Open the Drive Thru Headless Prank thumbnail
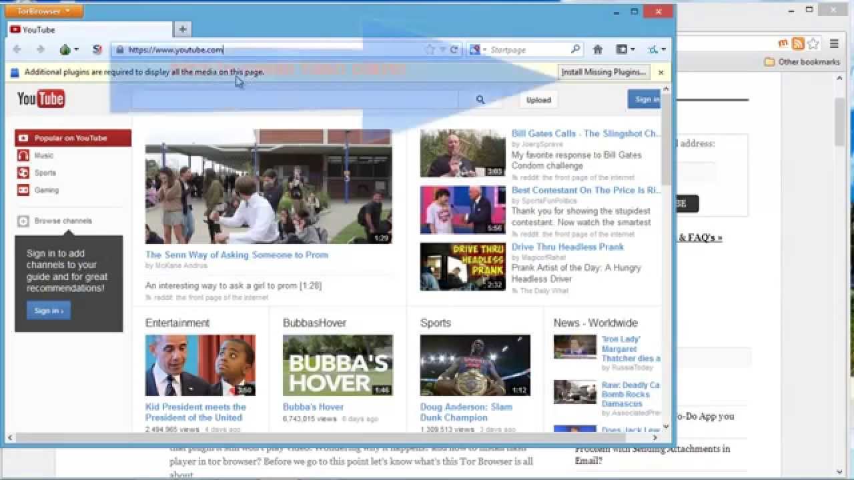Screen dimensions: 854x480 click(463, 267)
